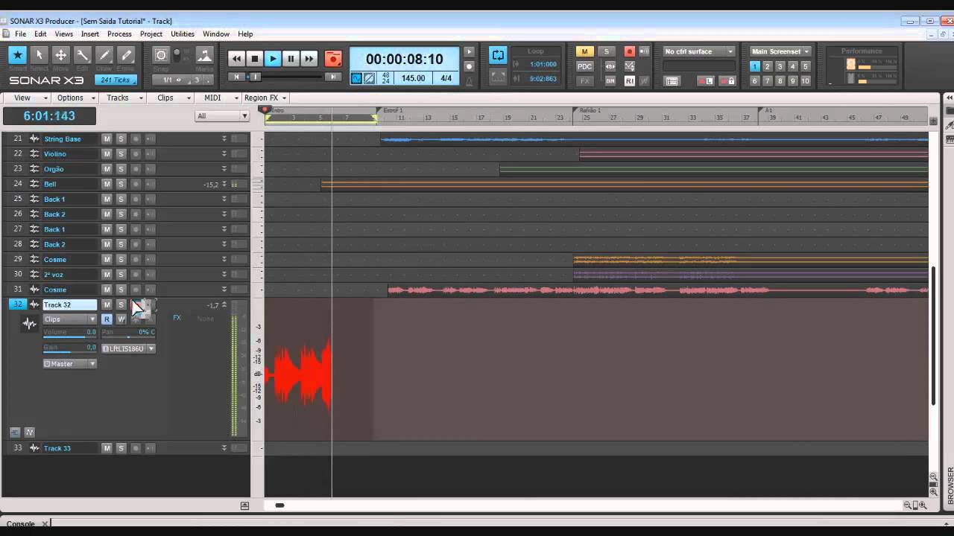Screen dimensions: 954x536
Task: Toggle global Solo in the Mix module
Action: [x=607, y=51]
